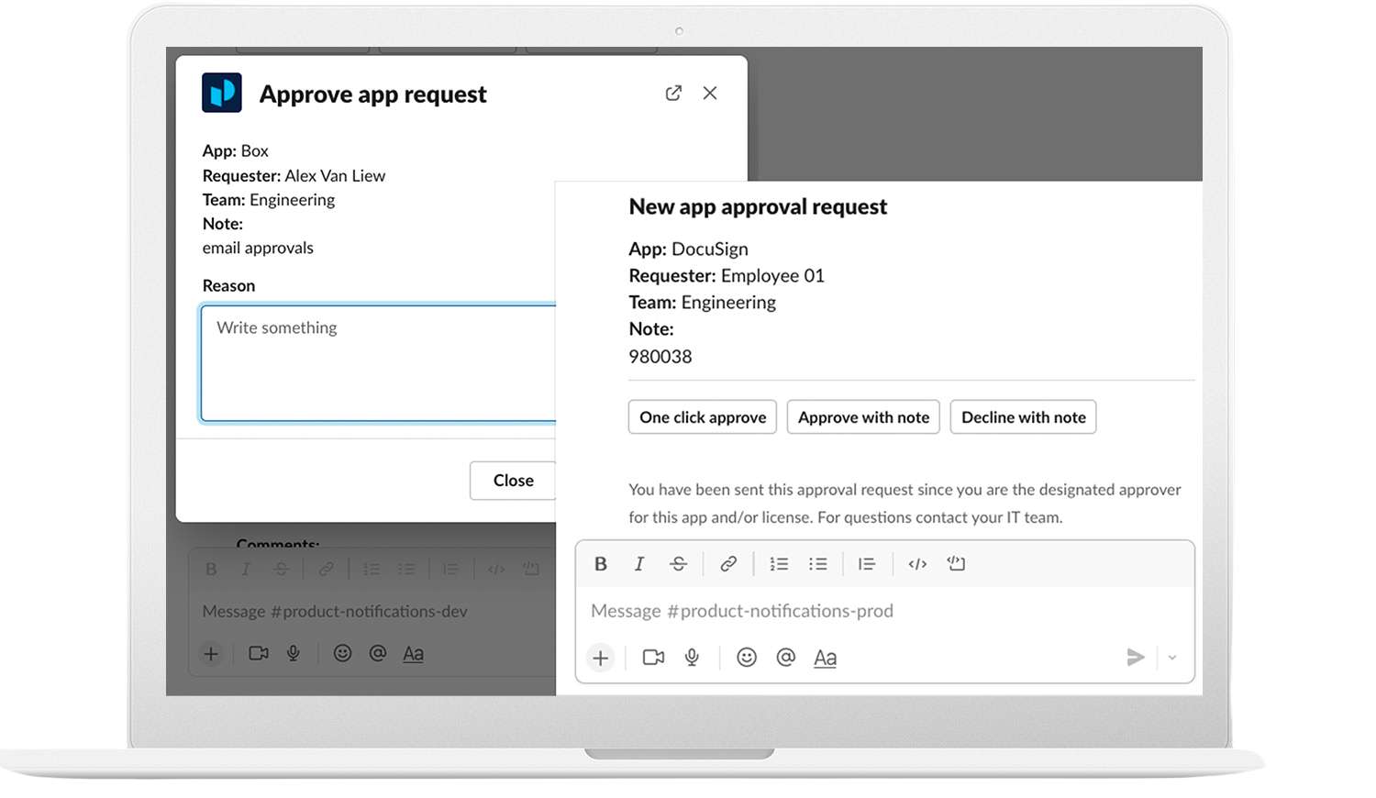Apply bulleted list in product-notifications-prod composer
The width and height of the screenshot is (1376, 798).
pyautogui.click(x=817, y=564)
